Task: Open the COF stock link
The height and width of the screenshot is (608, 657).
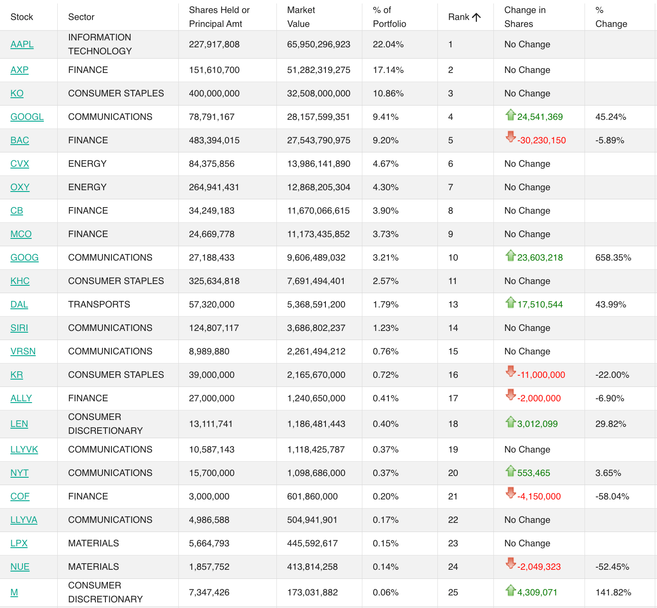Action: tap(20, 496)
